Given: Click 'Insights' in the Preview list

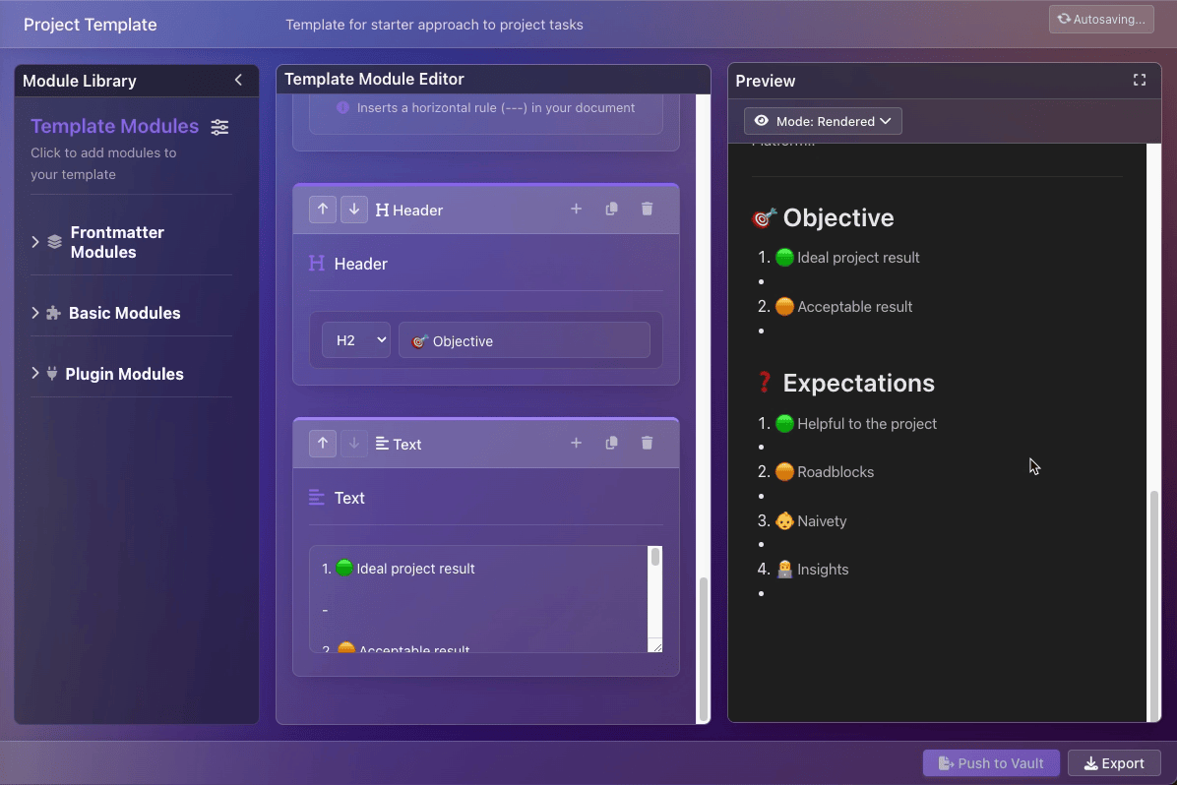Looking at the screenshot, I should click(x=823, y=569).
